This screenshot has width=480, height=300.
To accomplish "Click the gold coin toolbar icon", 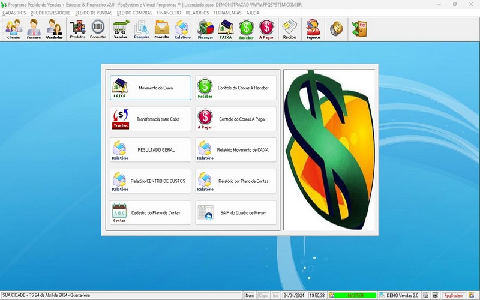I will (337, 28).
